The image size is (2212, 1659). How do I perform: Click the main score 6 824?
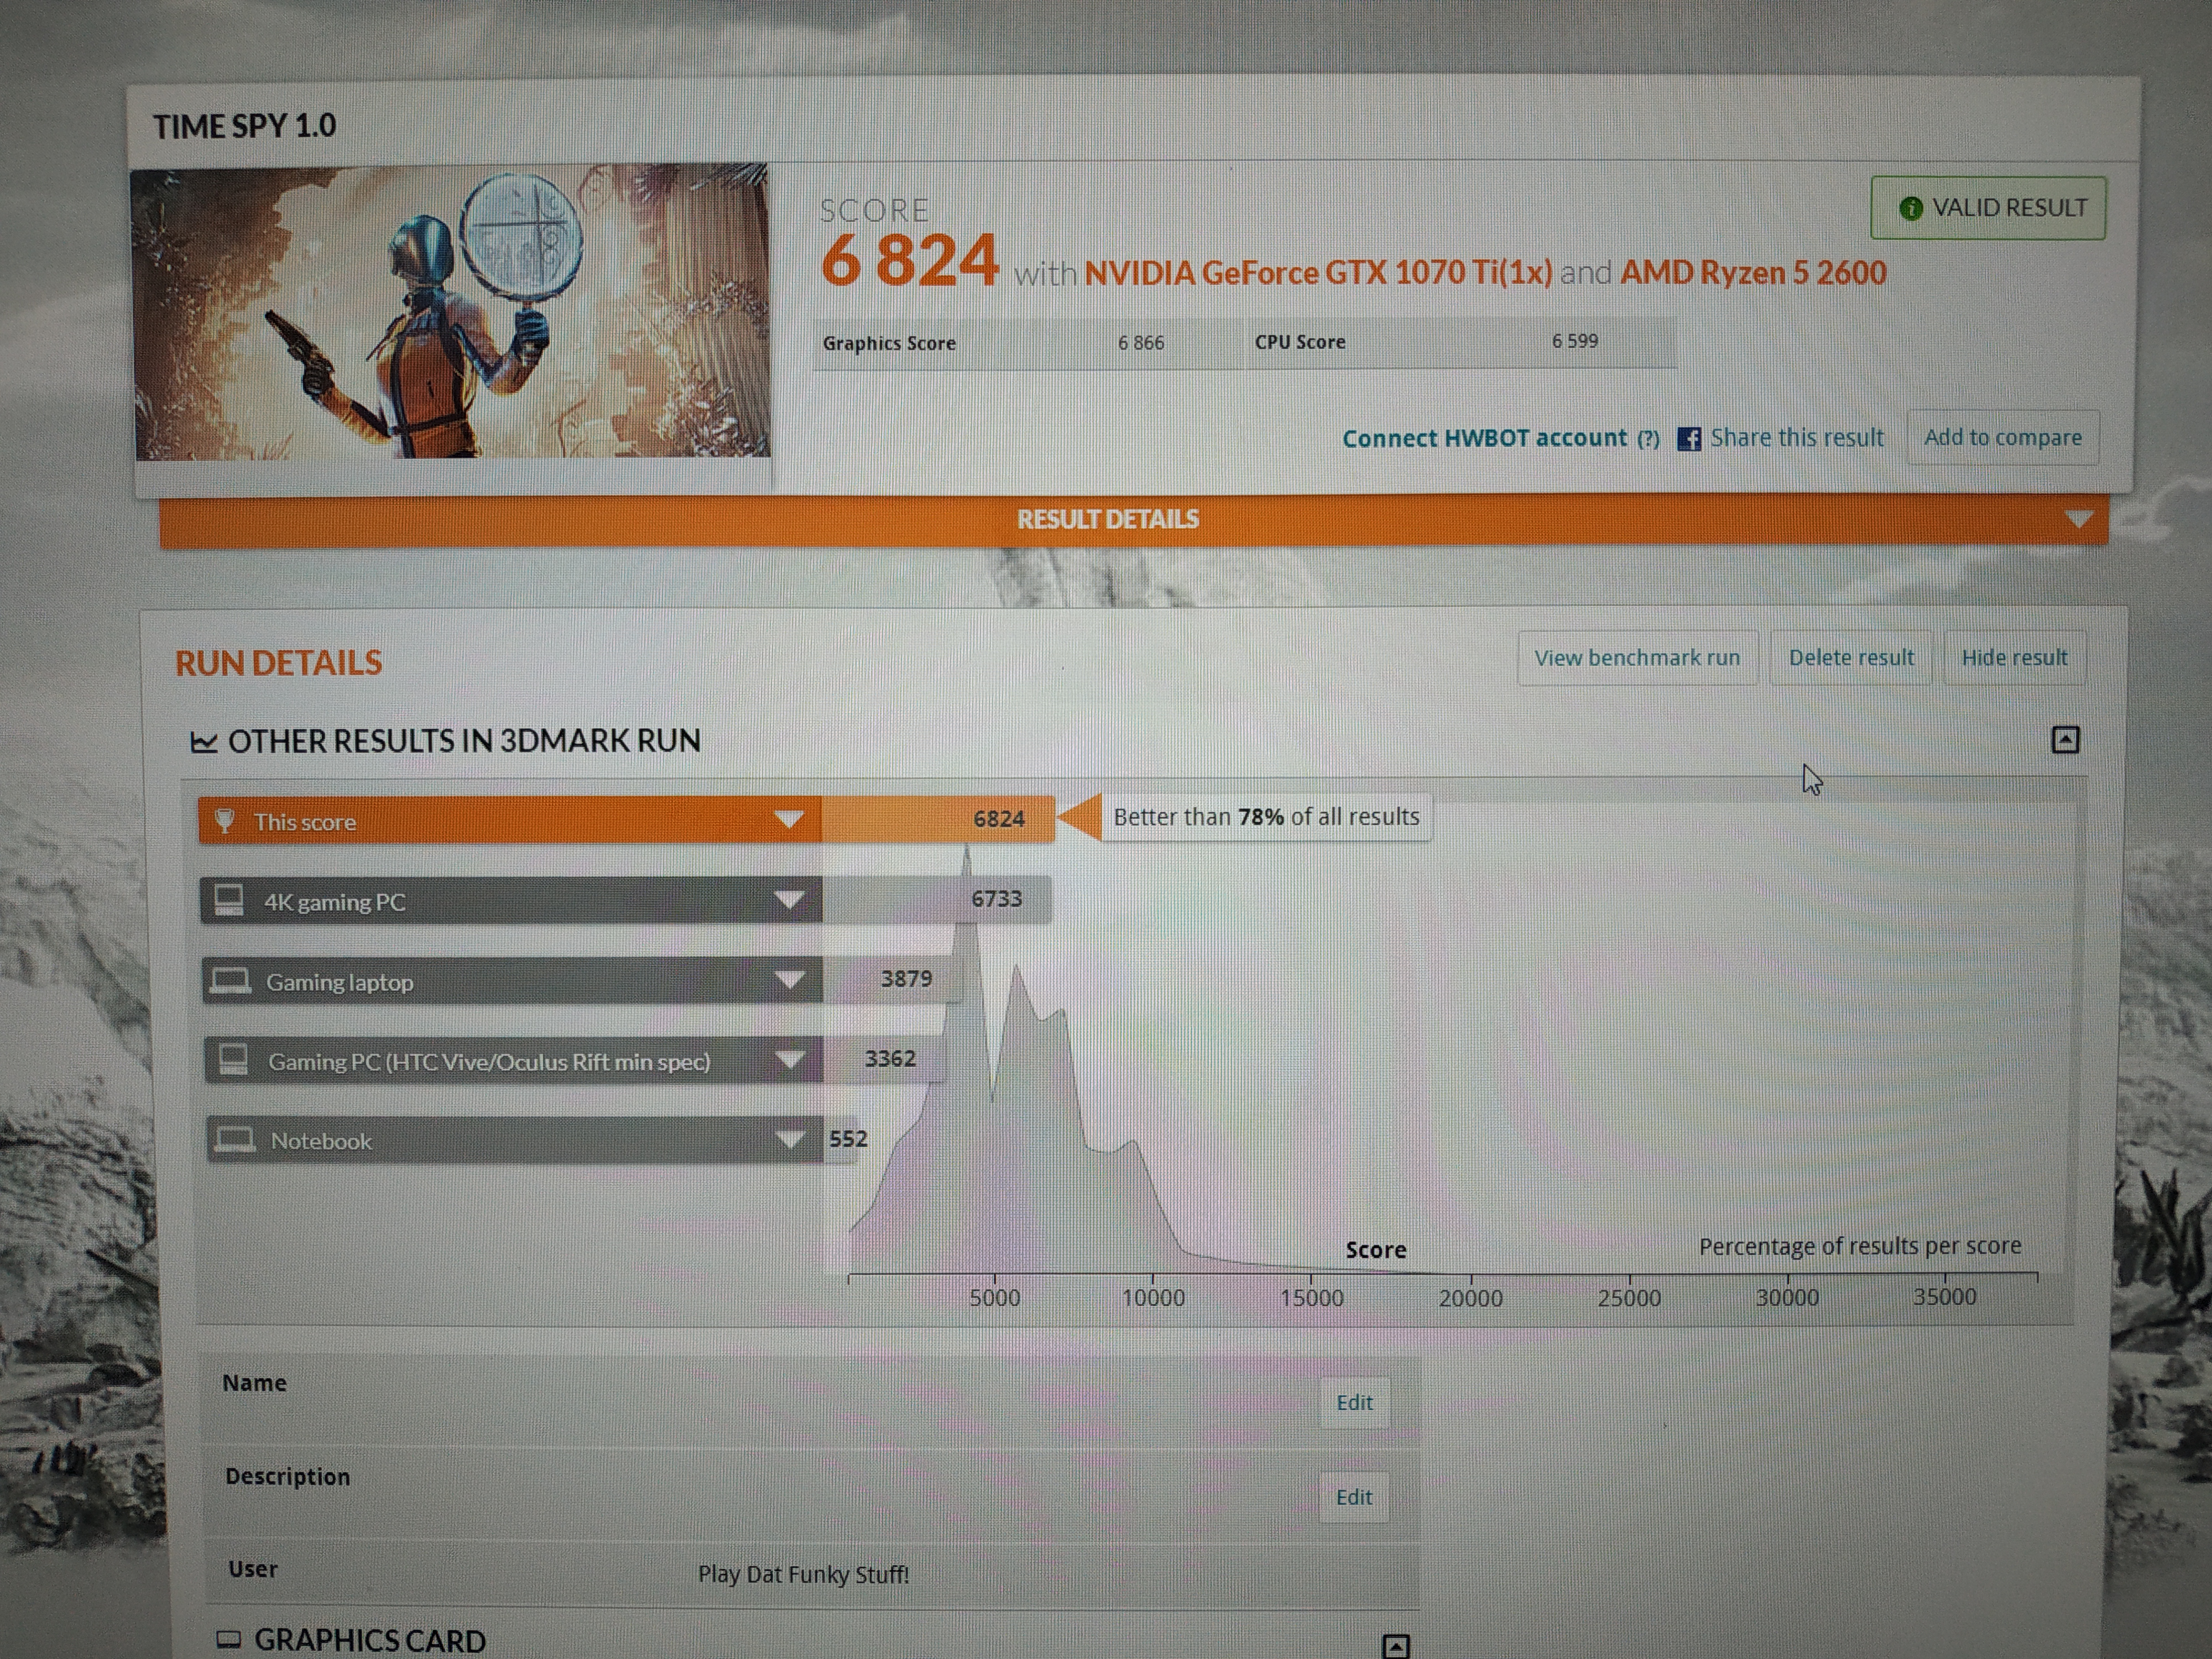click(x=909, y=261)
